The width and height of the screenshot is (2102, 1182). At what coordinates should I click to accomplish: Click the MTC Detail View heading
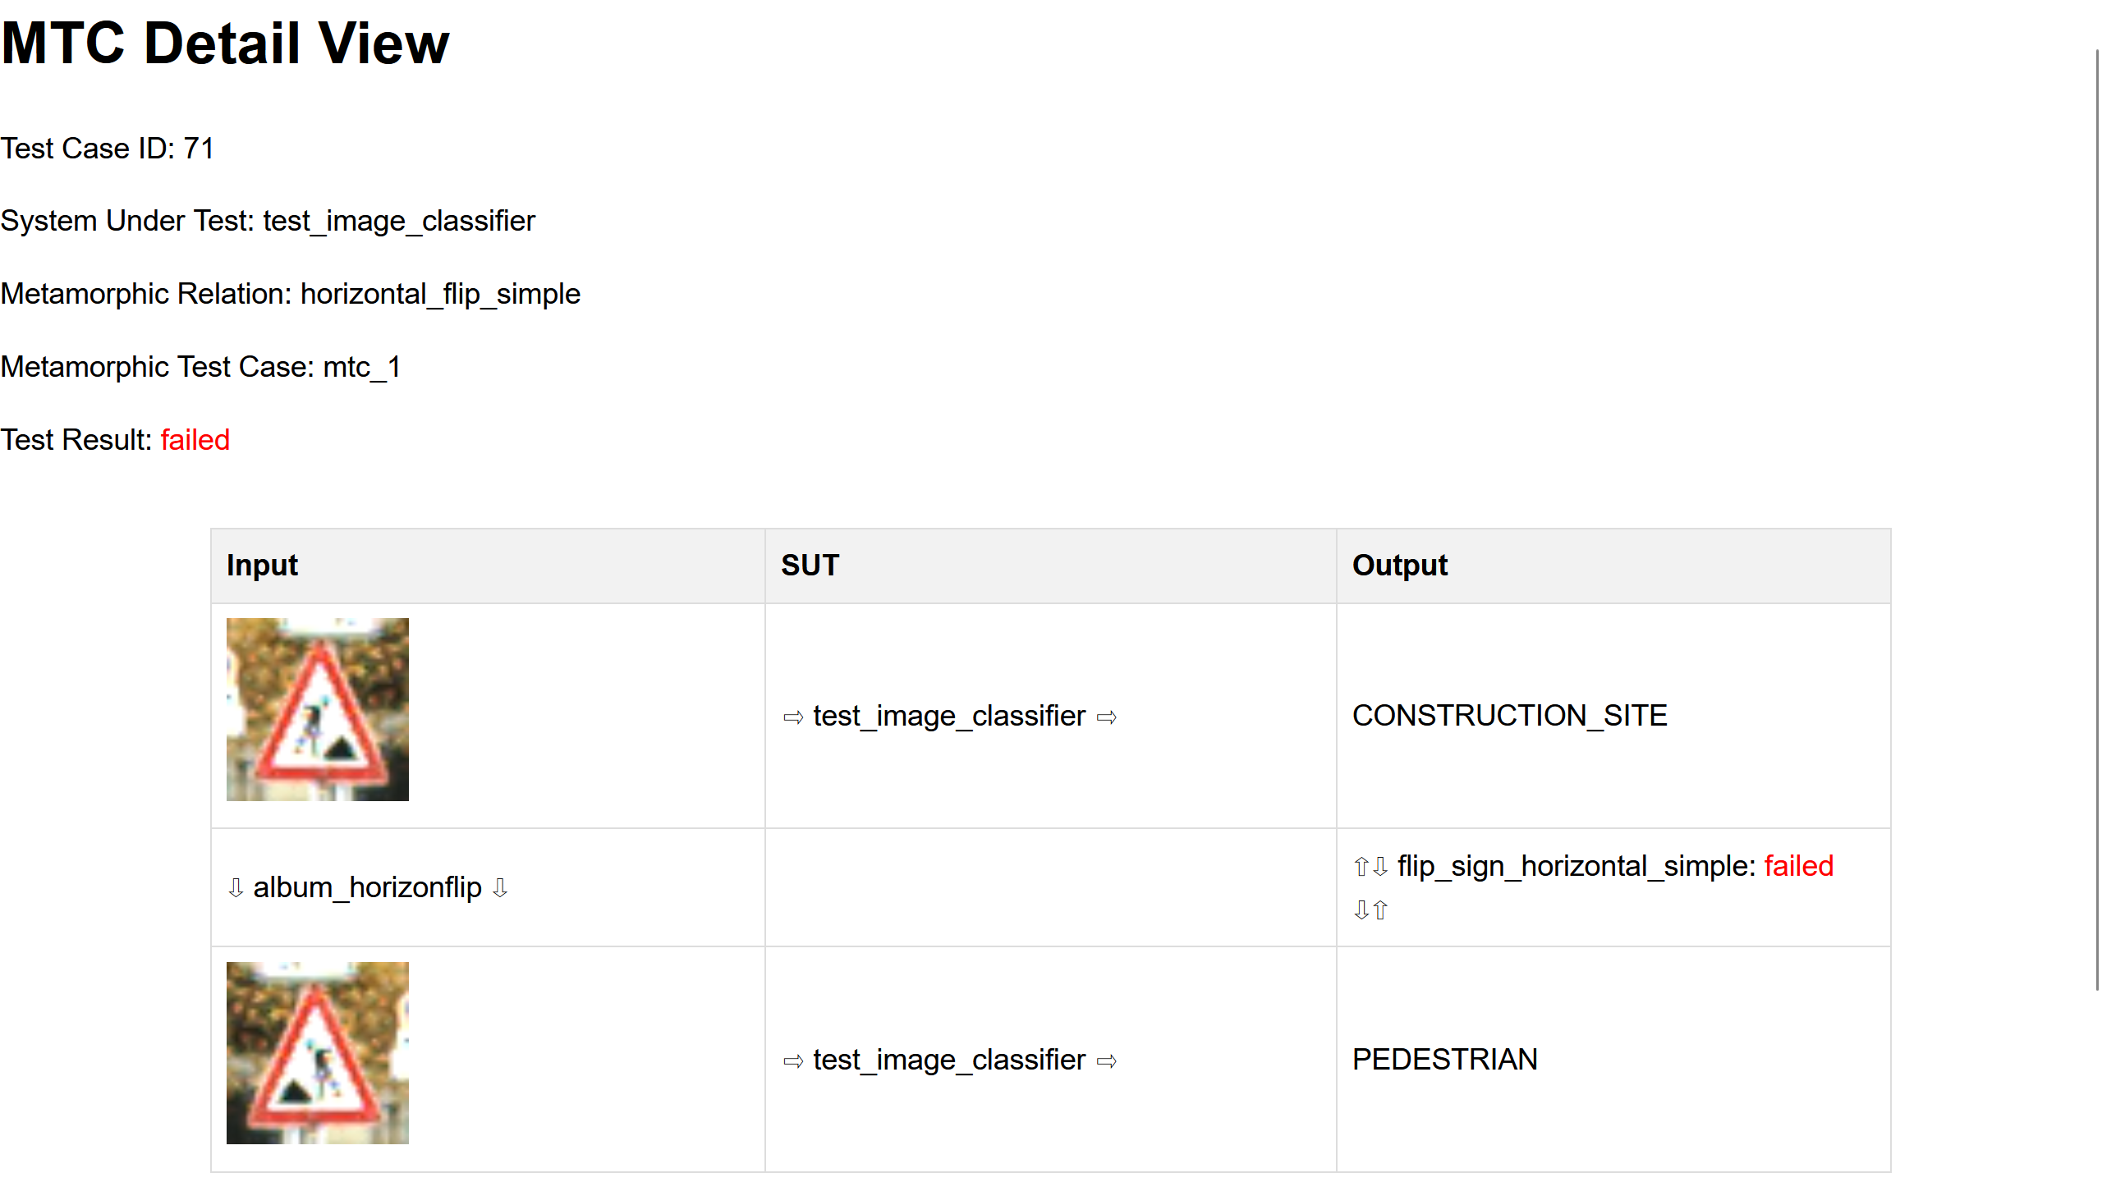225,43
